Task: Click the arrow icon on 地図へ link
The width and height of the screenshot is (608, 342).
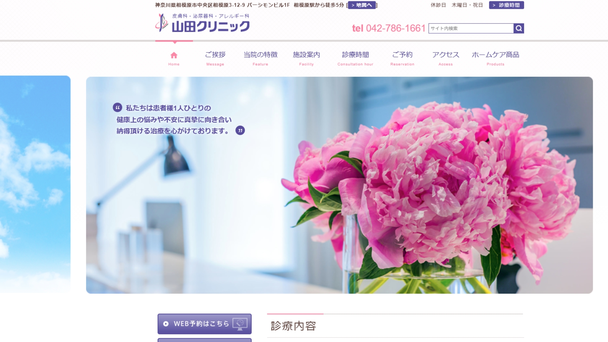Action: (x=352, y=5)
